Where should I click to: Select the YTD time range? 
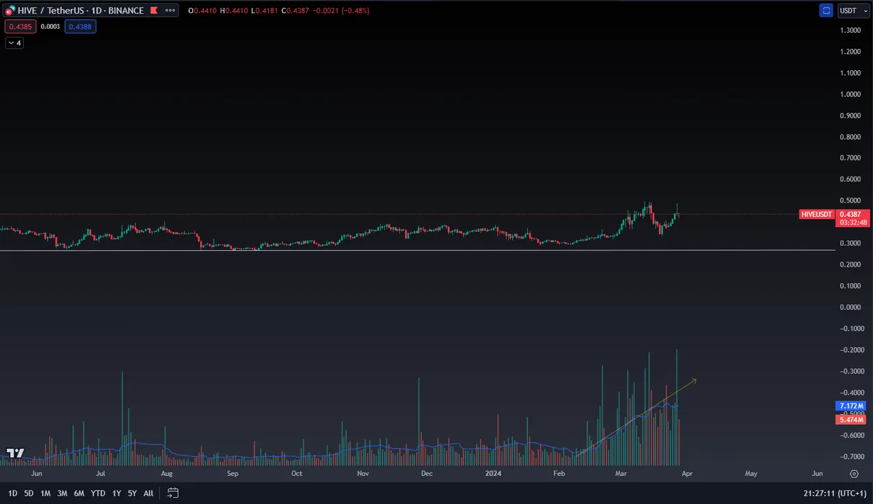click(x=98, y=493)
